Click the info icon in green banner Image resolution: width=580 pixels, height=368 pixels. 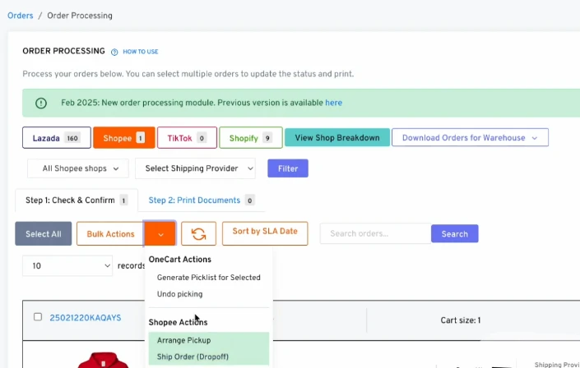[x=41, y=103]
